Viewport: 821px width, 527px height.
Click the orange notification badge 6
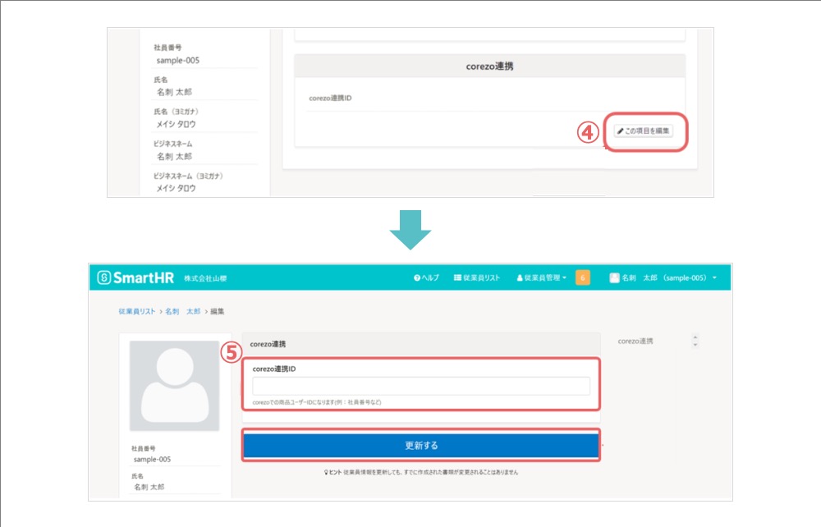tap(582, 278)
